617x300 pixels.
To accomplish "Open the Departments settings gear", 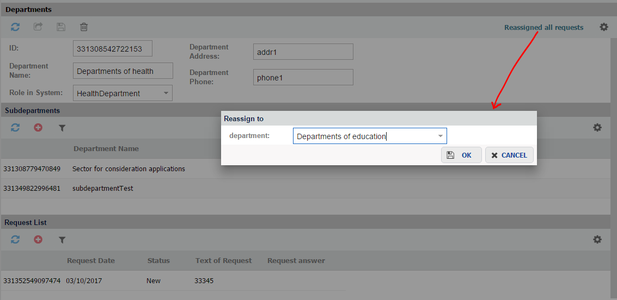I will [x=603, y=27].
